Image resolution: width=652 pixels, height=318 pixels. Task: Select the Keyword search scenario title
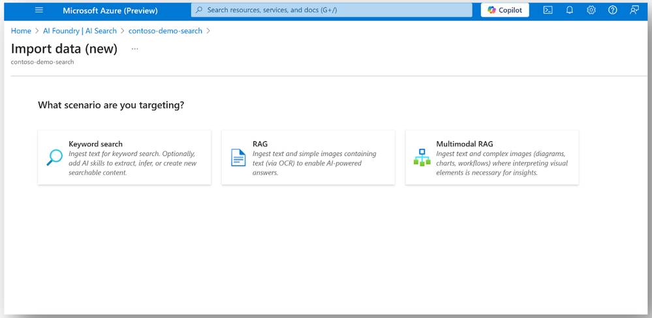click(x=96, y=144)
